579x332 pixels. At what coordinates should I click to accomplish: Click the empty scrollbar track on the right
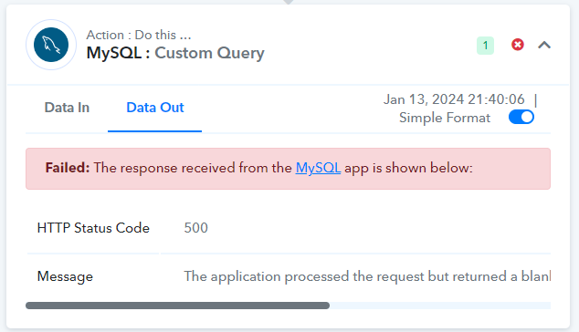(440, 306)
